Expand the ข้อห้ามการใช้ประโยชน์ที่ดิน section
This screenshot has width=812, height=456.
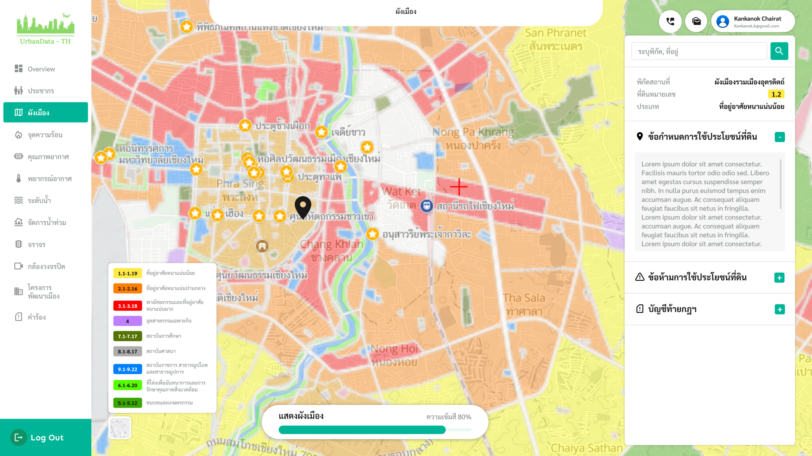[779, 278]
